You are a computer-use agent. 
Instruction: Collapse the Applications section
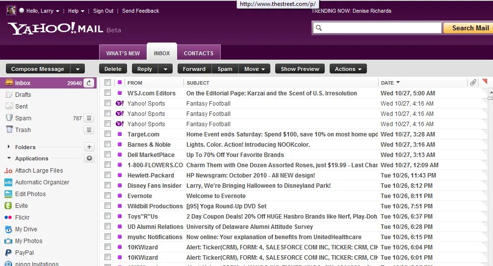click(x=9, y=158)
